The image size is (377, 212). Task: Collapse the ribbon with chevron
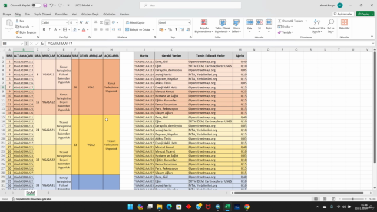click(x=372, y=37)
